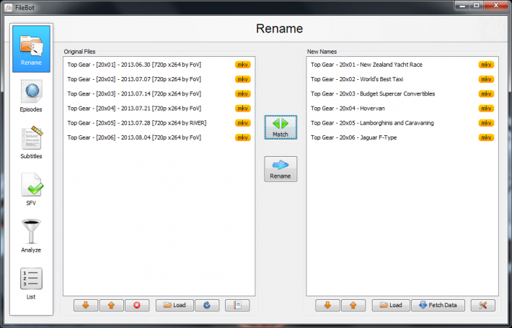Viewport: 512px width, 328px height.
Task: Load files into Original Files list
Action: click(x=175, y=305)
